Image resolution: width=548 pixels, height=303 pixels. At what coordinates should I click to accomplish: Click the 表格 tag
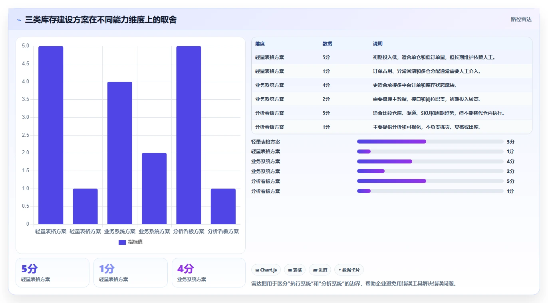tap(295, 270)
